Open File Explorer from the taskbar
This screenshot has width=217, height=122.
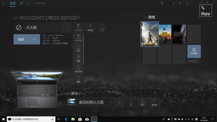(x=73, y=119)
